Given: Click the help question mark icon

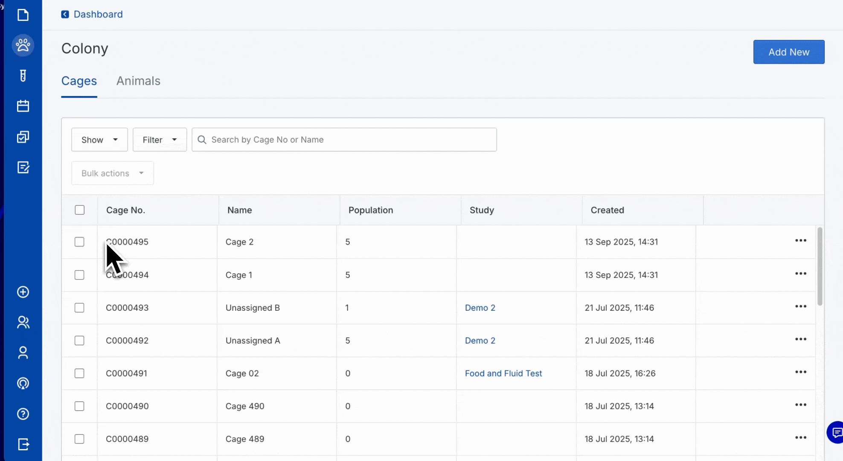Looking at the screenshot, I should [23, 414].
